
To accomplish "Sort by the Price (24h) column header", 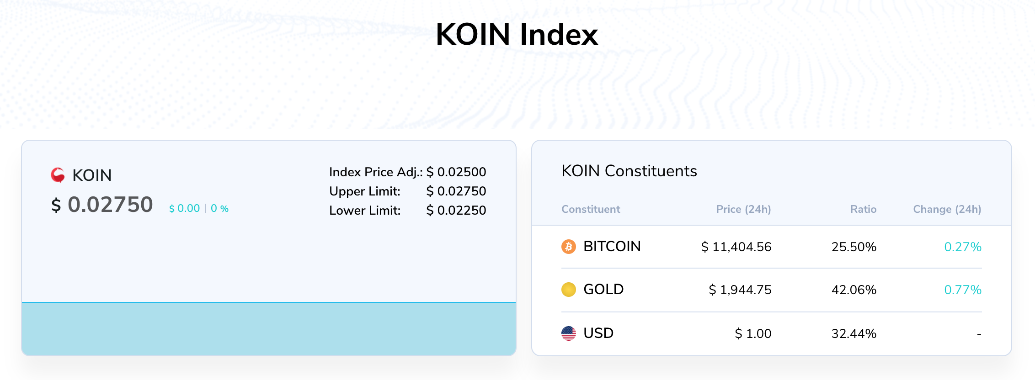I will tap(743, 209).
